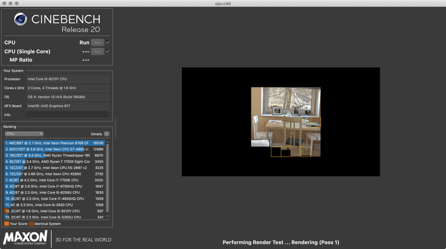Click the cpu.c4d window title
Image resolution: width=446 pixels, height=249 pixels.
(222, 3)
